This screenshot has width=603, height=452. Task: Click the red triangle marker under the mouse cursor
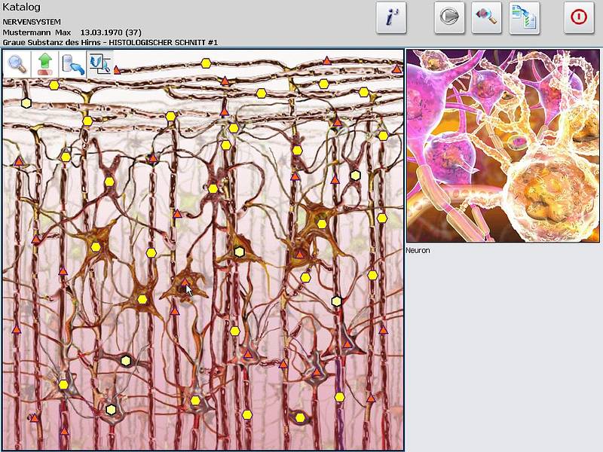[x=185, y=282]
